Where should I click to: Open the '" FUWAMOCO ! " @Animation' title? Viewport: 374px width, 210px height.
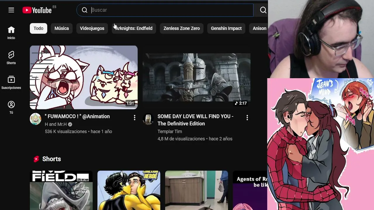coord(77,116)
